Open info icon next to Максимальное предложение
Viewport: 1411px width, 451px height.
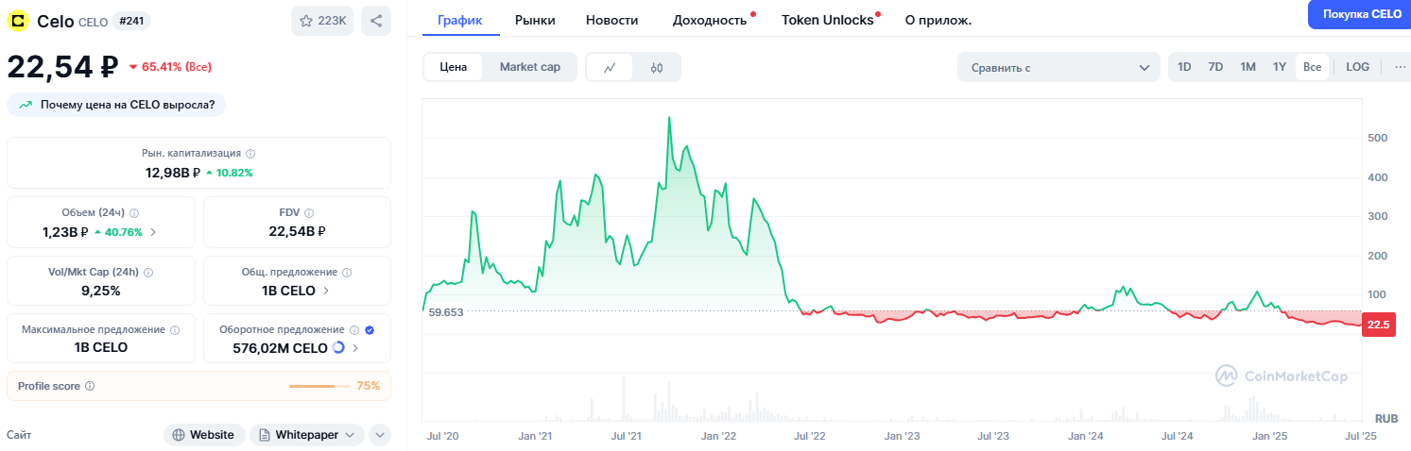pos(174,329)
